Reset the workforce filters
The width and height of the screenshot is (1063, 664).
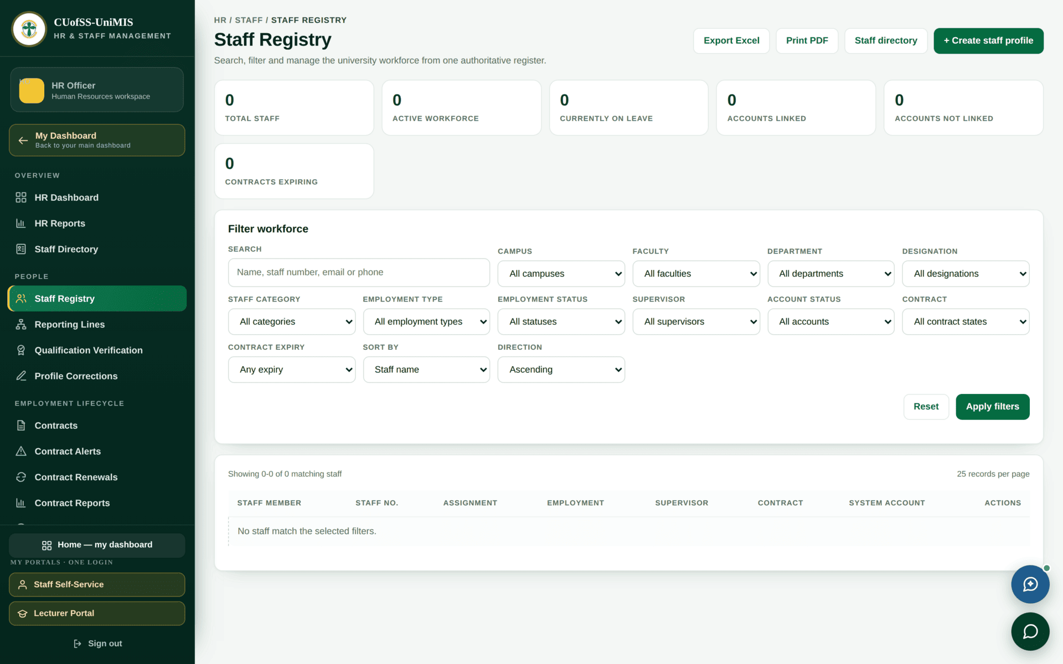point(926,407)
